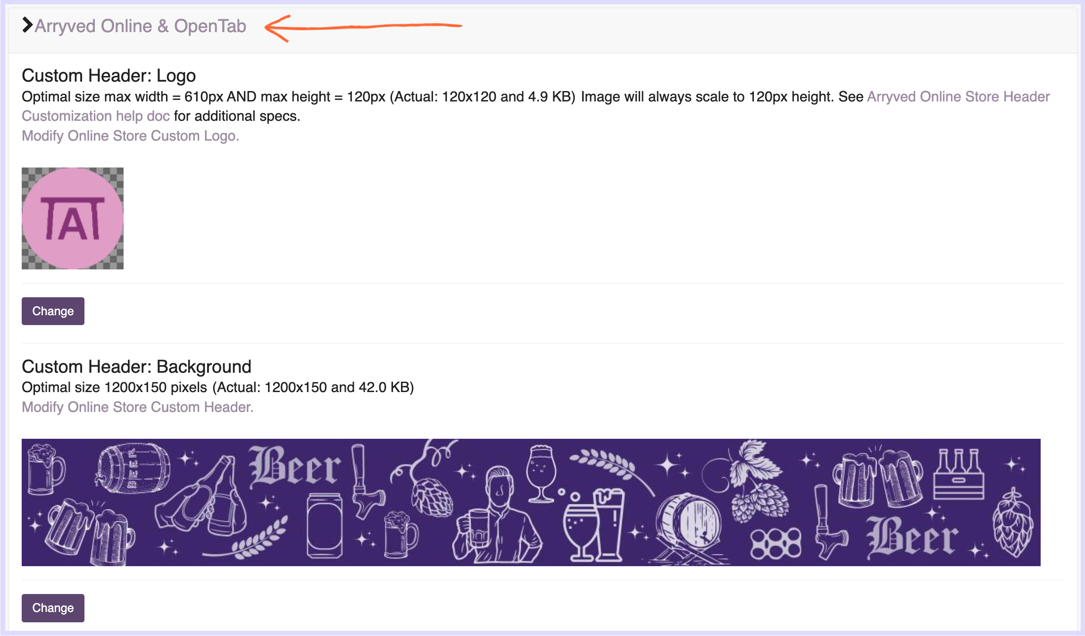The image size is (1085, 636).
Task: Click the Optimal size max width description
Action: point(297,97)
